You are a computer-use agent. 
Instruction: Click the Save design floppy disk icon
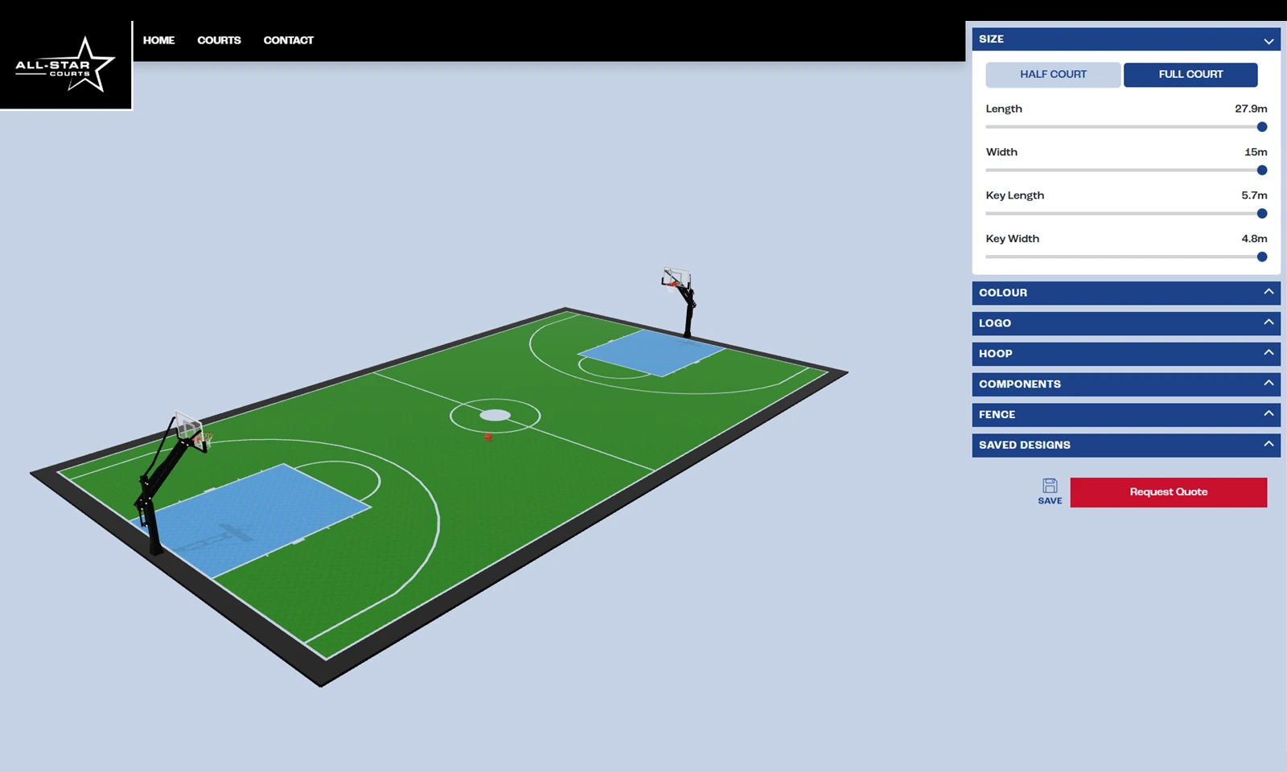(1049, 484)
